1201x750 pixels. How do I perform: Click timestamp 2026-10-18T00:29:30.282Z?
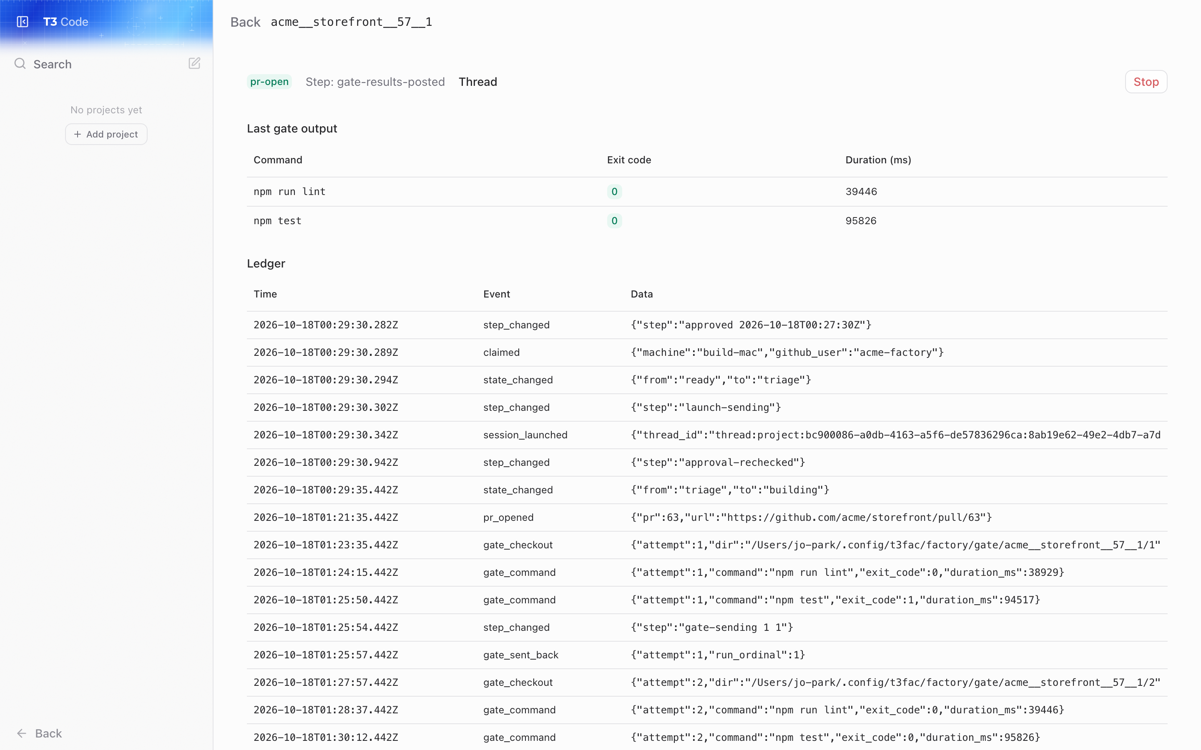(326, 325)
